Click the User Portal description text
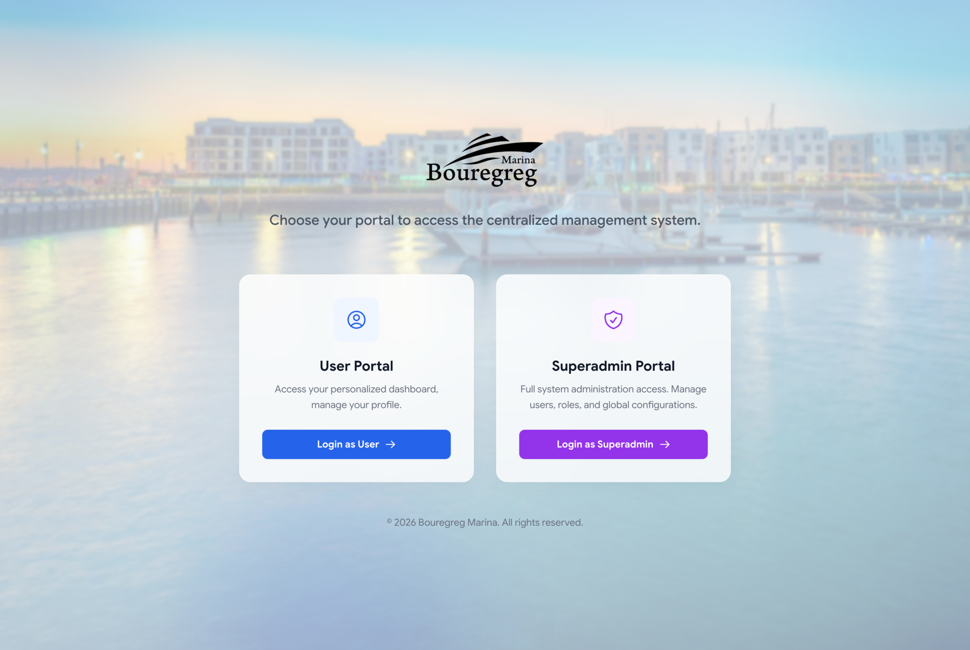Viewport: 970px width, 650px height. [x=356, y=397]
